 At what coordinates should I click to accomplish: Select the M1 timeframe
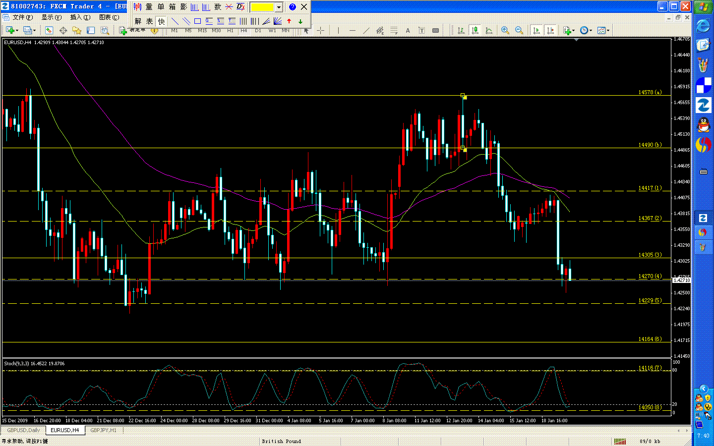[175, 31]
